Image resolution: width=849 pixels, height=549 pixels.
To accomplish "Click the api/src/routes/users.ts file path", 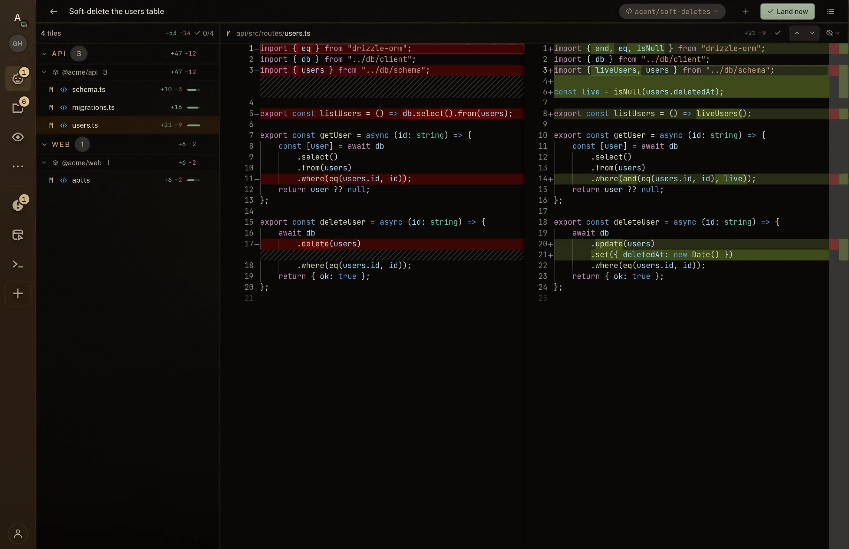I will [273, 33].
